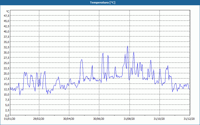Click the 10,0 y-axis label
This screenshot has height=125, width=200.
[x=7, y=94]
